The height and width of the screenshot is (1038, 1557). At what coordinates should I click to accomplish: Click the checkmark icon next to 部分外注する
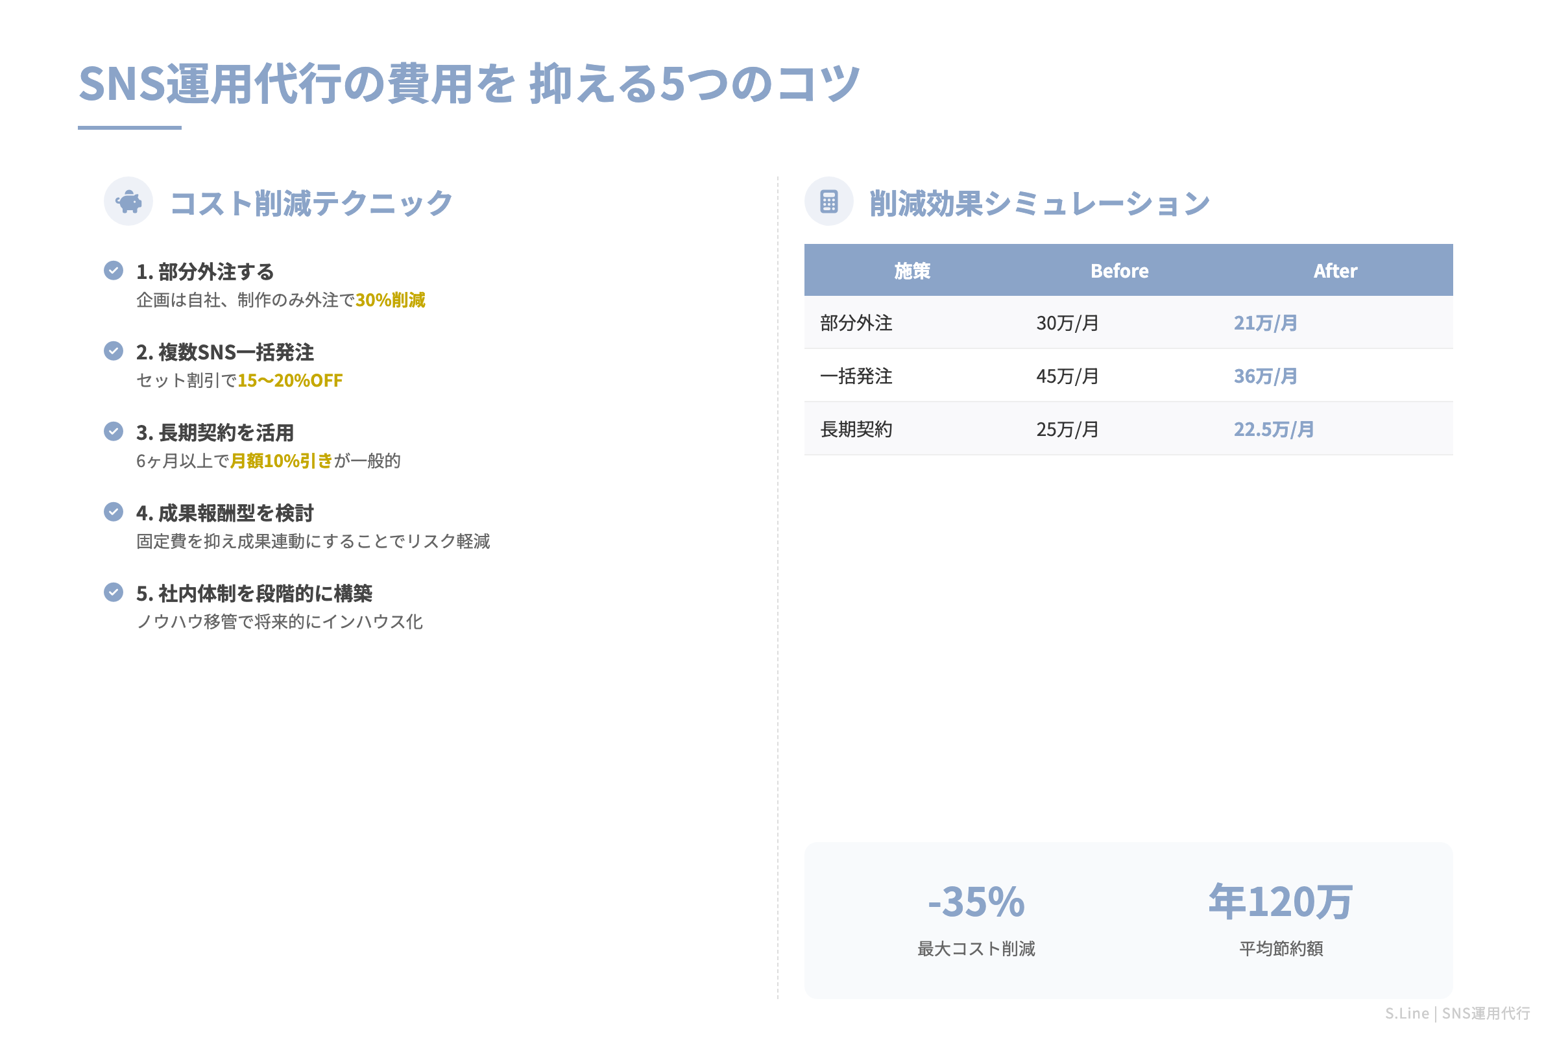[114, 270]
